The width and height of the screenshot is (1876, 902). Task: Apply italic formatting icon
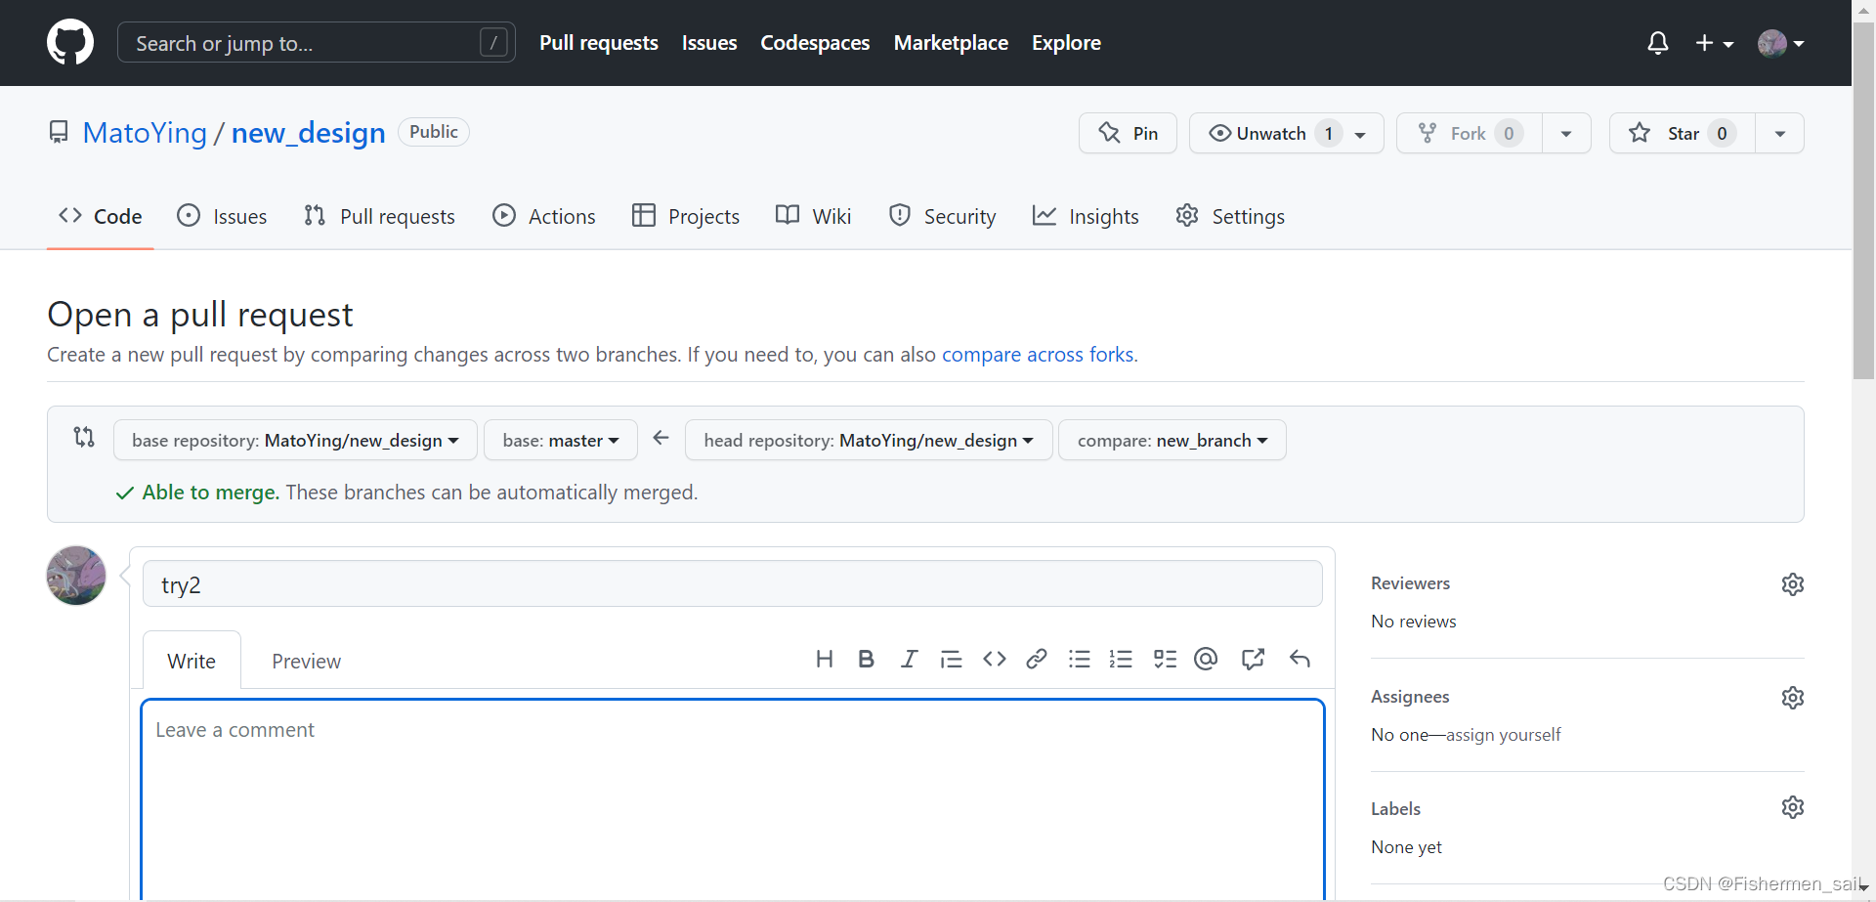click(x=909, y=659)
